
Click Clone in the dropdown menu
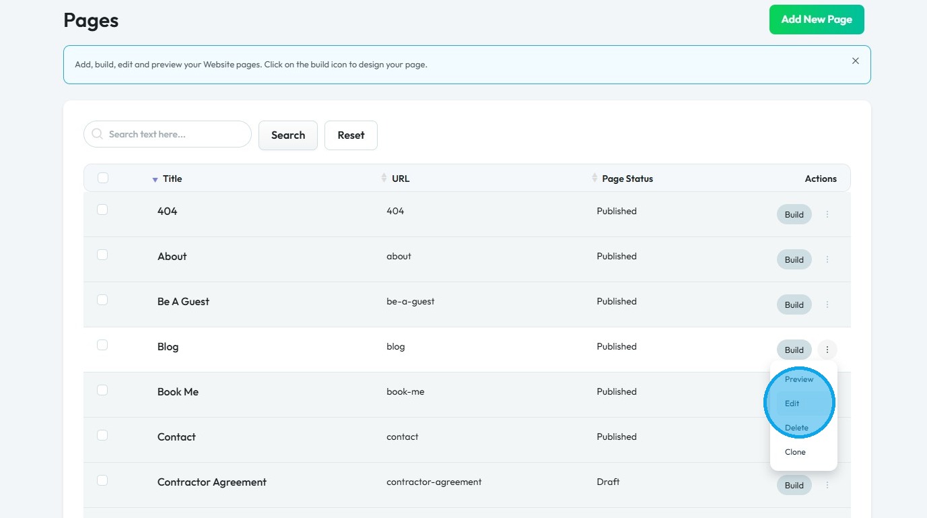[x=795, y=452]
